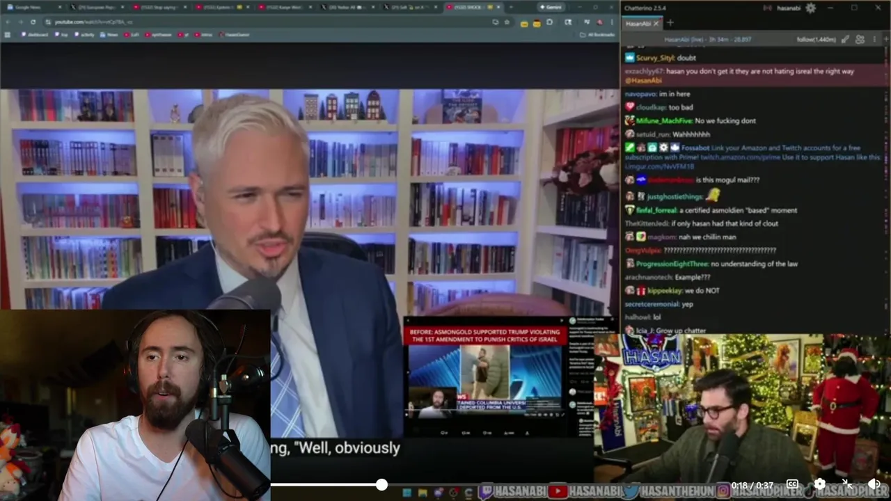The width and height of the screenshot is (891, 501).
Task: Click the hasanabi account name in Chatterino
Action: [x=789, y=8]
